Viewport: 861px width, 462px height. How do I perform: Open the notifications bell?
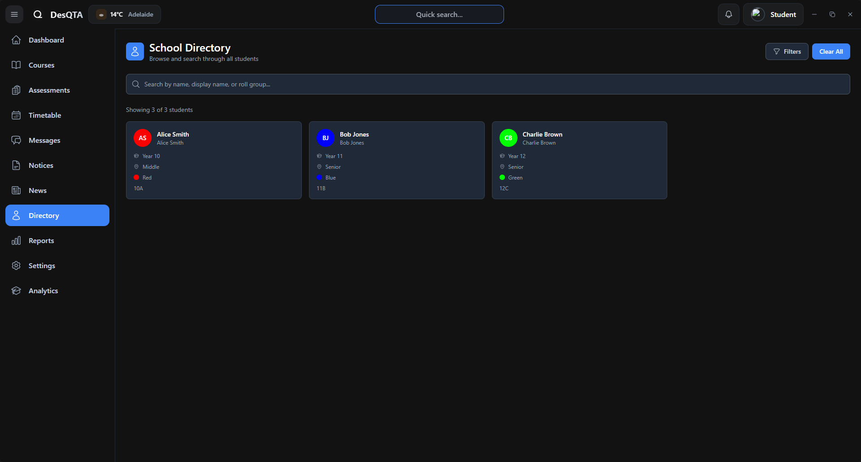(x=728, y=14)
